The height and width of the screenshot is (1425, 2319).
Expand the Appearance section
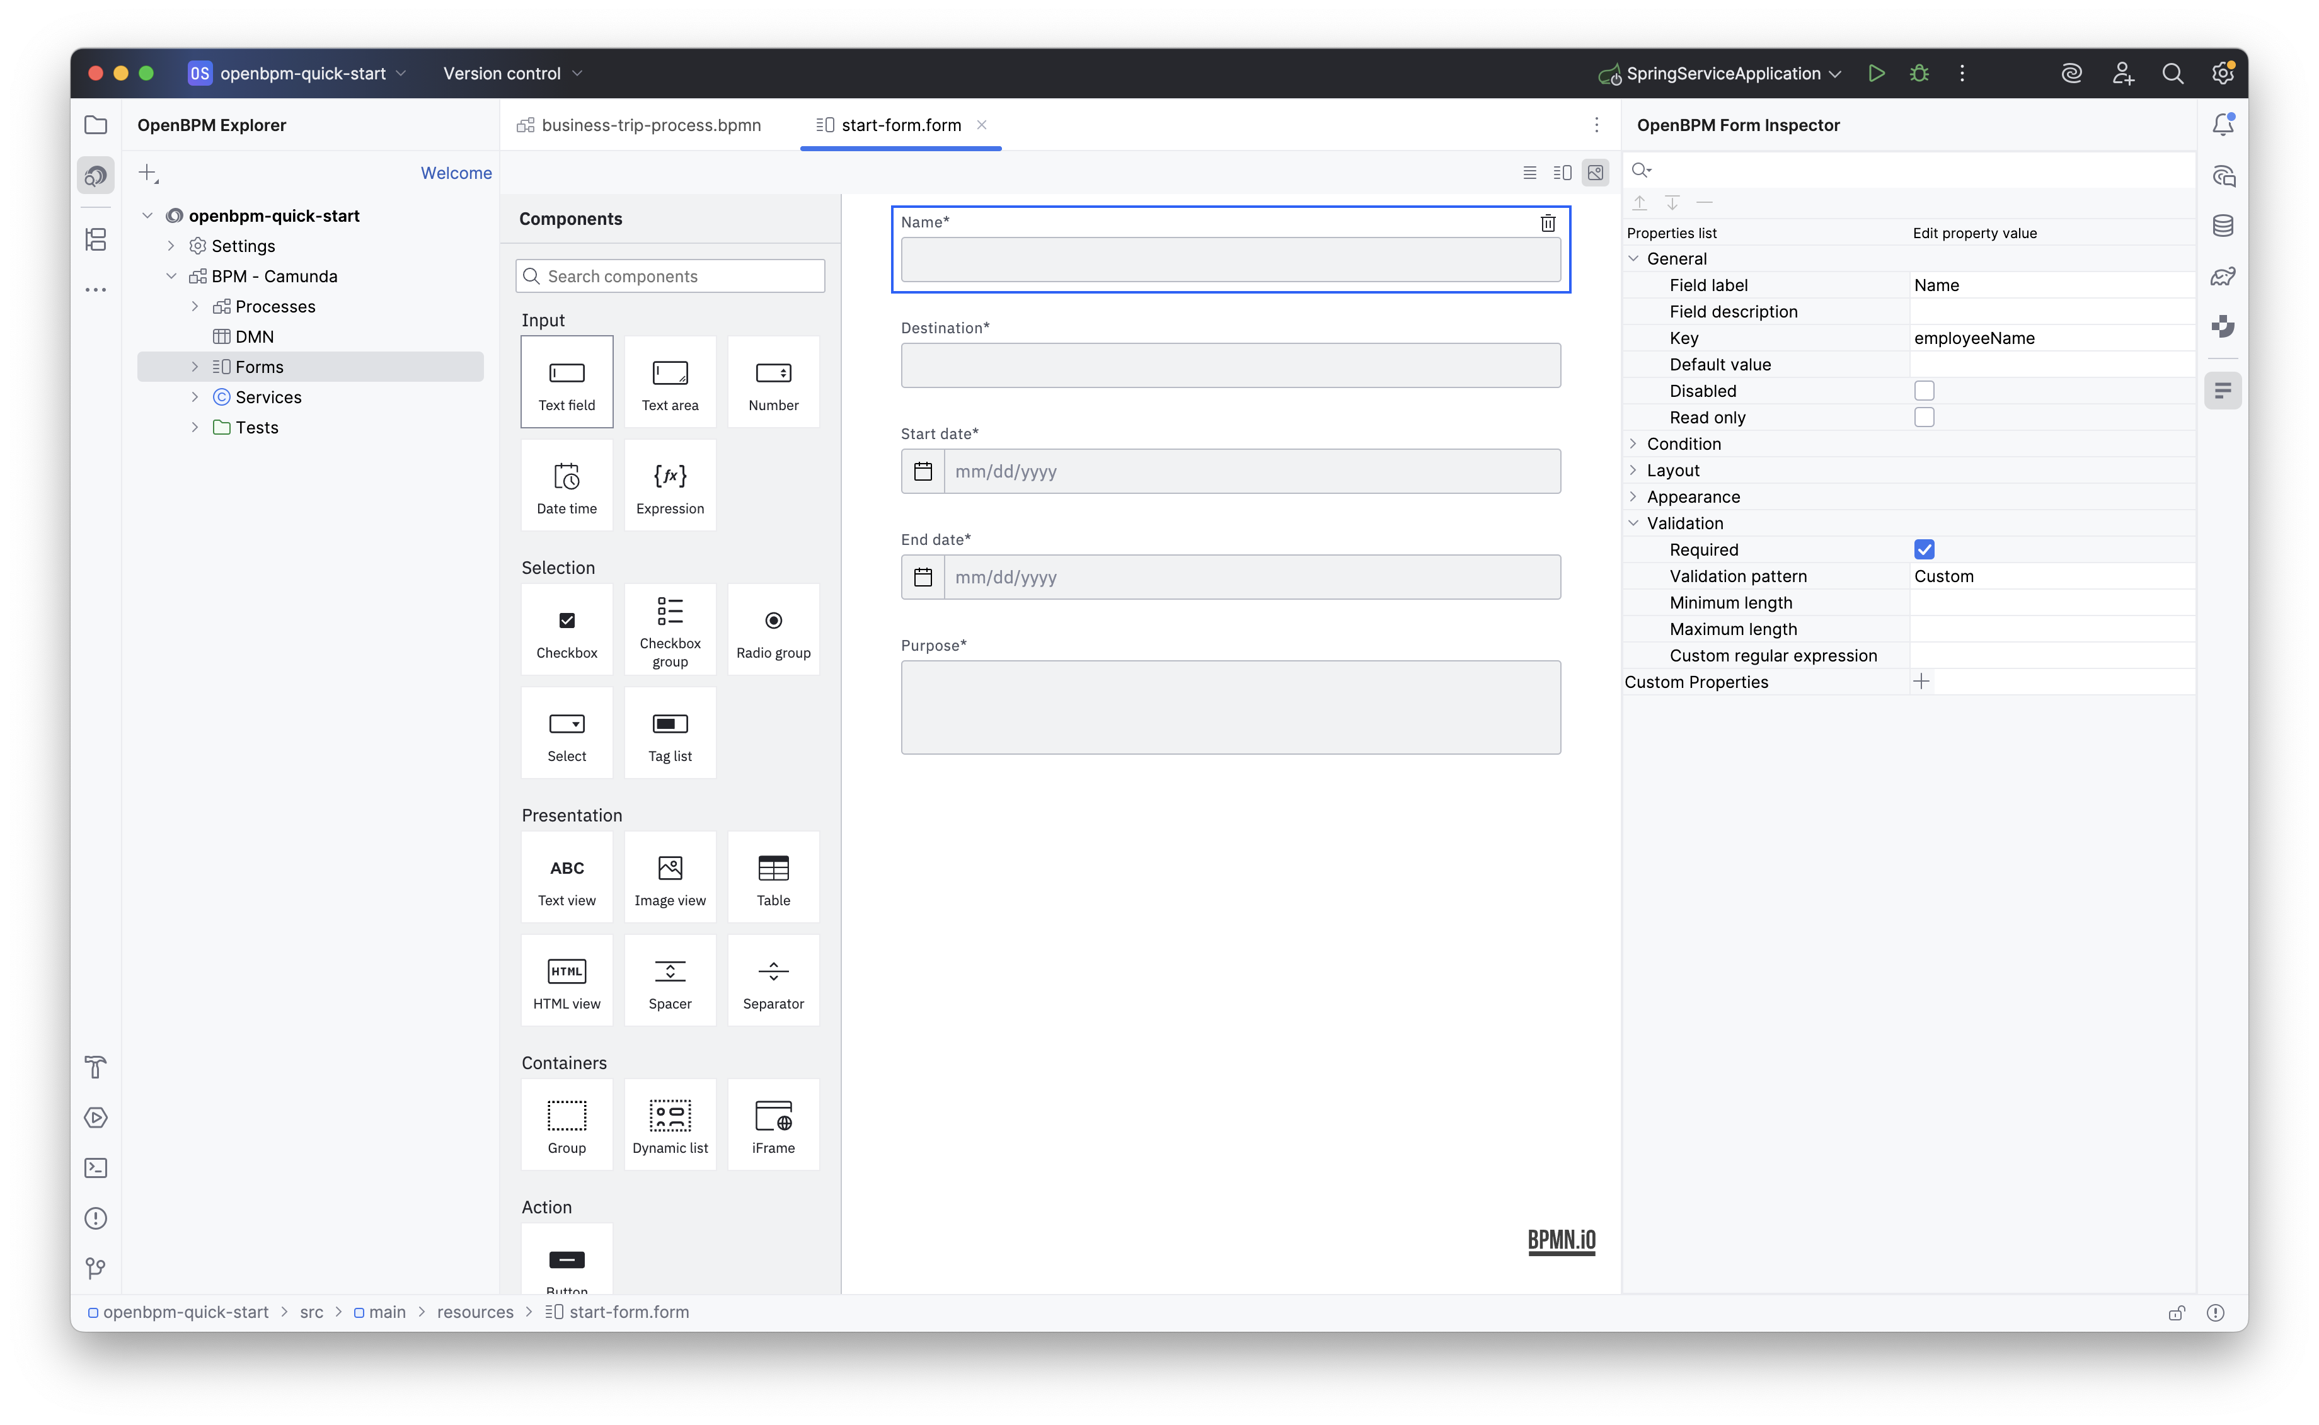point(1633,496)
